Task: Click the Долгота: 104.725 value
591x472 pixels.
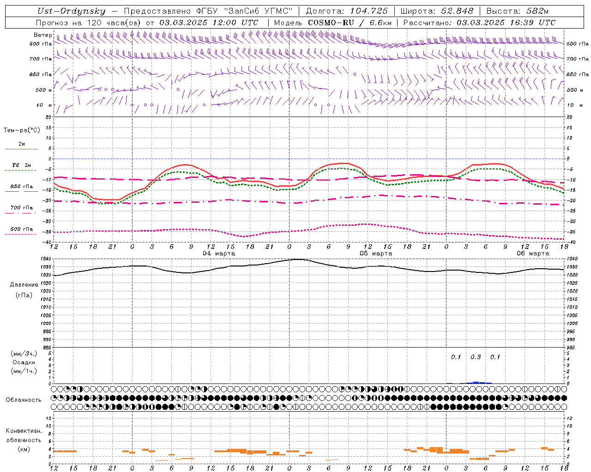Action: coord(346,11)
